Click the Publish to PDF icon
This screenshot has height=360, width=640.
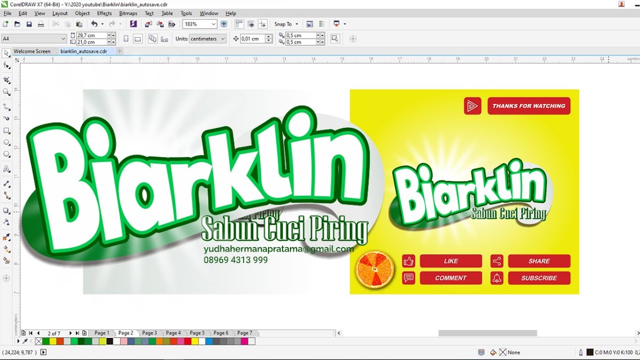coord(172,24)
